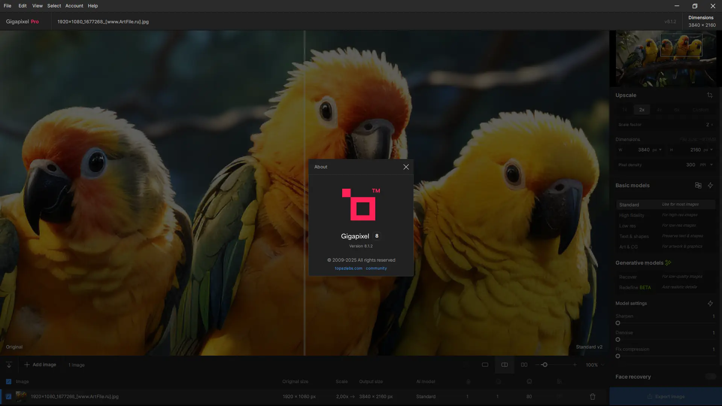
Task: Toggle the Face recovery switch
Action: [710, 377]
